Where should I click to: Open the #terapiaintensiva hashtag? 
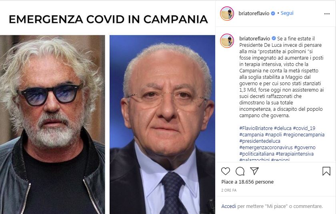[295, 154]
